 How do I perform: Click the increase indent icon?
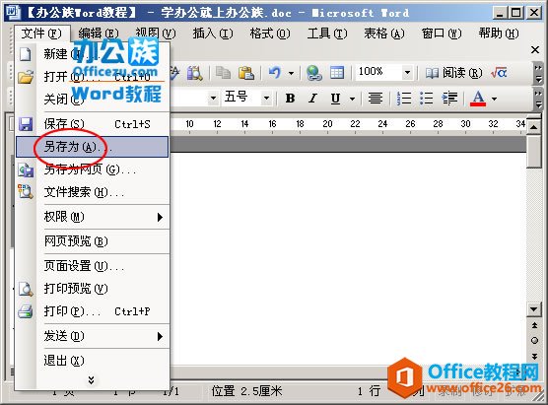point(449,99)
